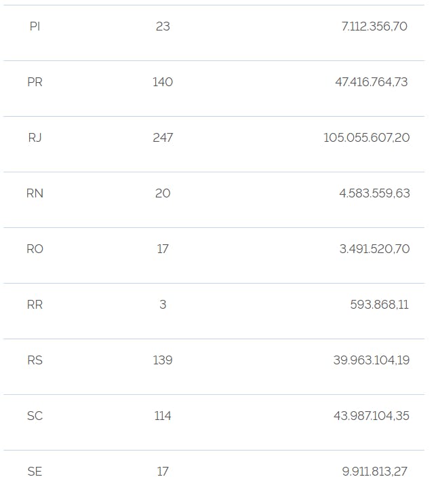The width and height of the screenshot is (436, 477).
Task: Click the RN state abbreviation
Action: click(x=35, y=193)
